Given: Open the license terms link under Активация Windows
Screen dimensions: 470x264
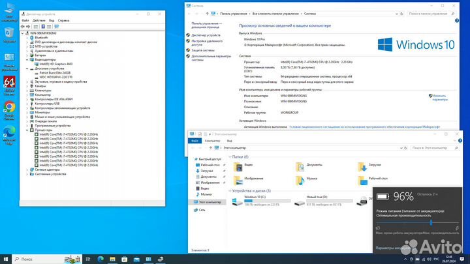Looking at the screenshot, I should tap(364, 127).
